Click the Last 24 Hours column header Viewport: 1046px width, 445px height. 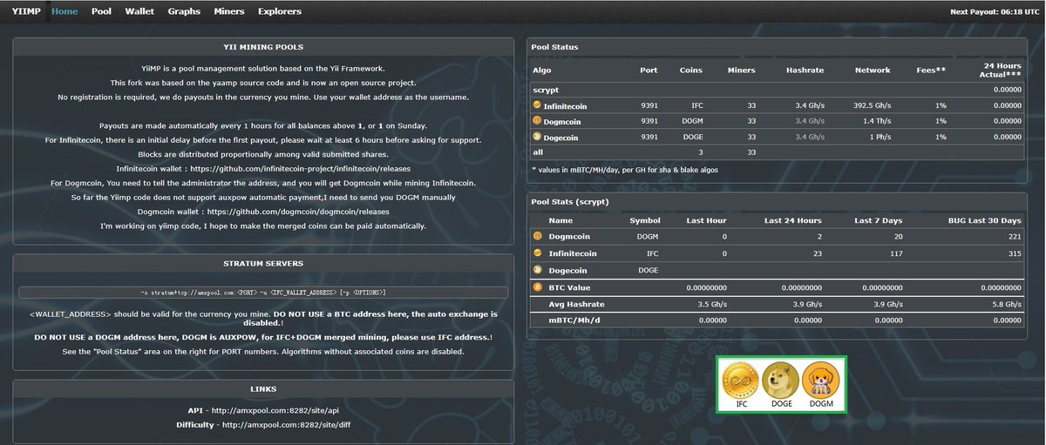(793, 220)
